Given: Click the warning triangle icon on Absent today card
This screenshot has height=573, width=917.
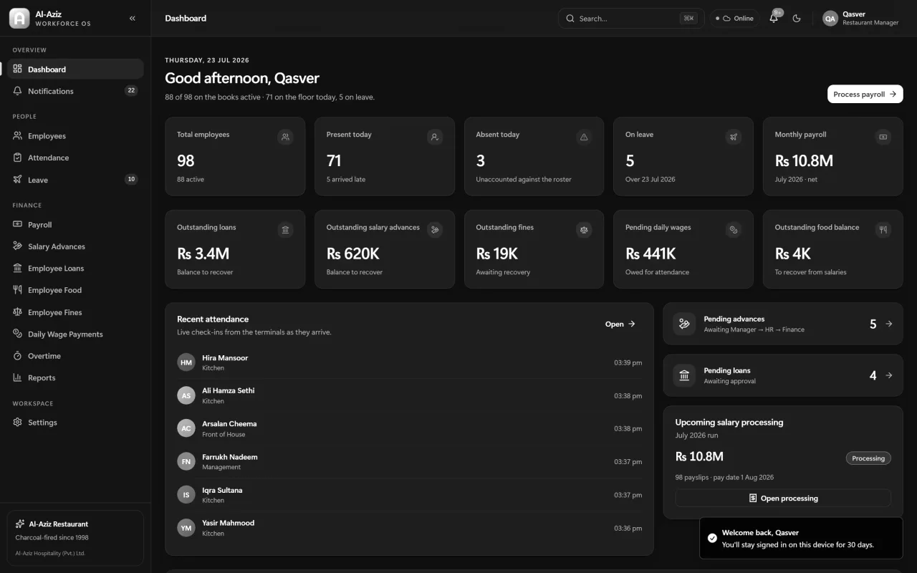Looking at the screenshot, I should pos(584,137).
